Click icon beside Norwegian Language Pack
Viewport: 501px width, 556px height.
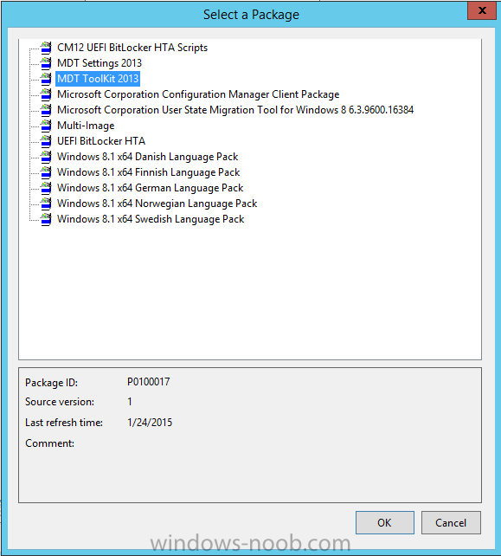click(x=46, y=204)
